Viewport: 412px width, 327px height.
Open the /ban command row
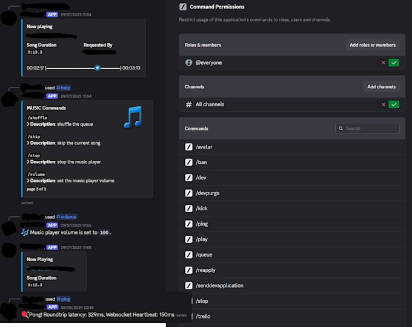point(292,163)
